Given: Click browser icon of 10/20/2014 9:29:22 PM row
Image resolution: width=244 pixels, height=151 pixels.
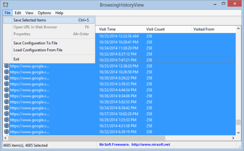Looking at the screenshot, I should coord(7,78).
